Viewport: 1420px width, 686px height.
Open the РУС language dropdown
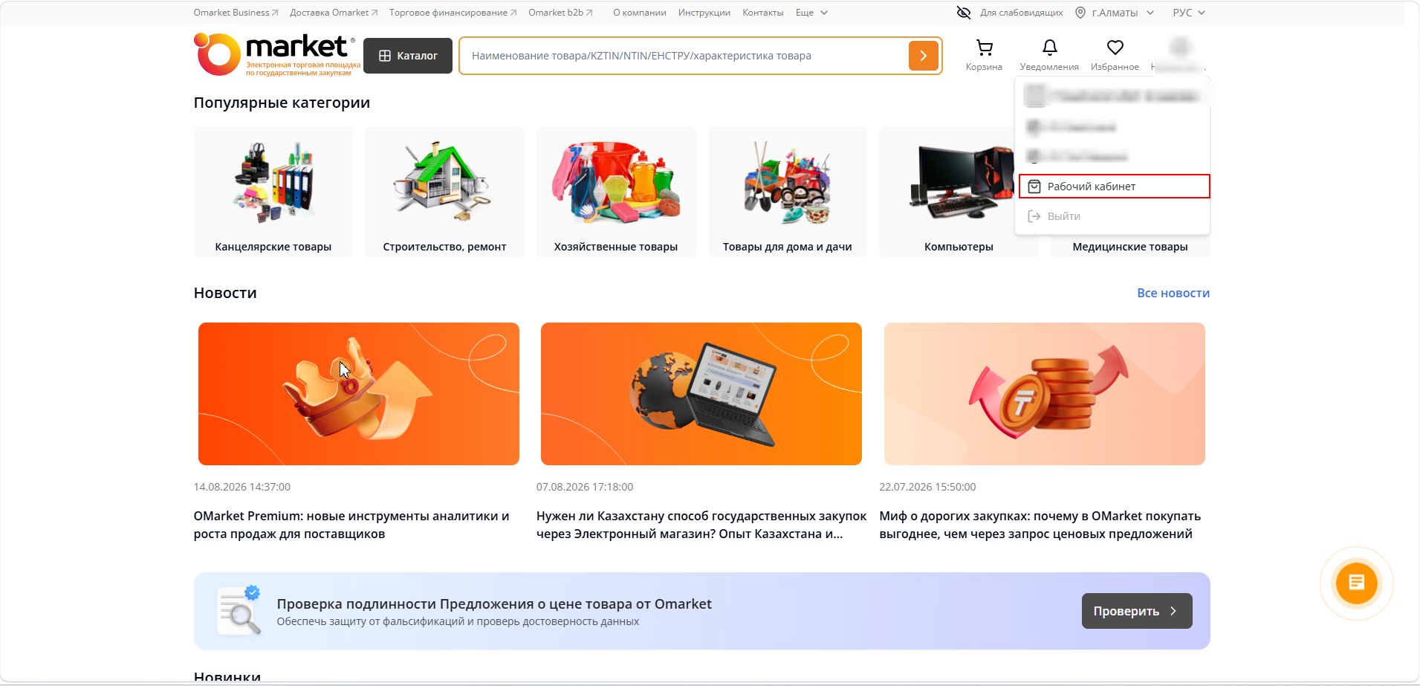pos(1189,13)
